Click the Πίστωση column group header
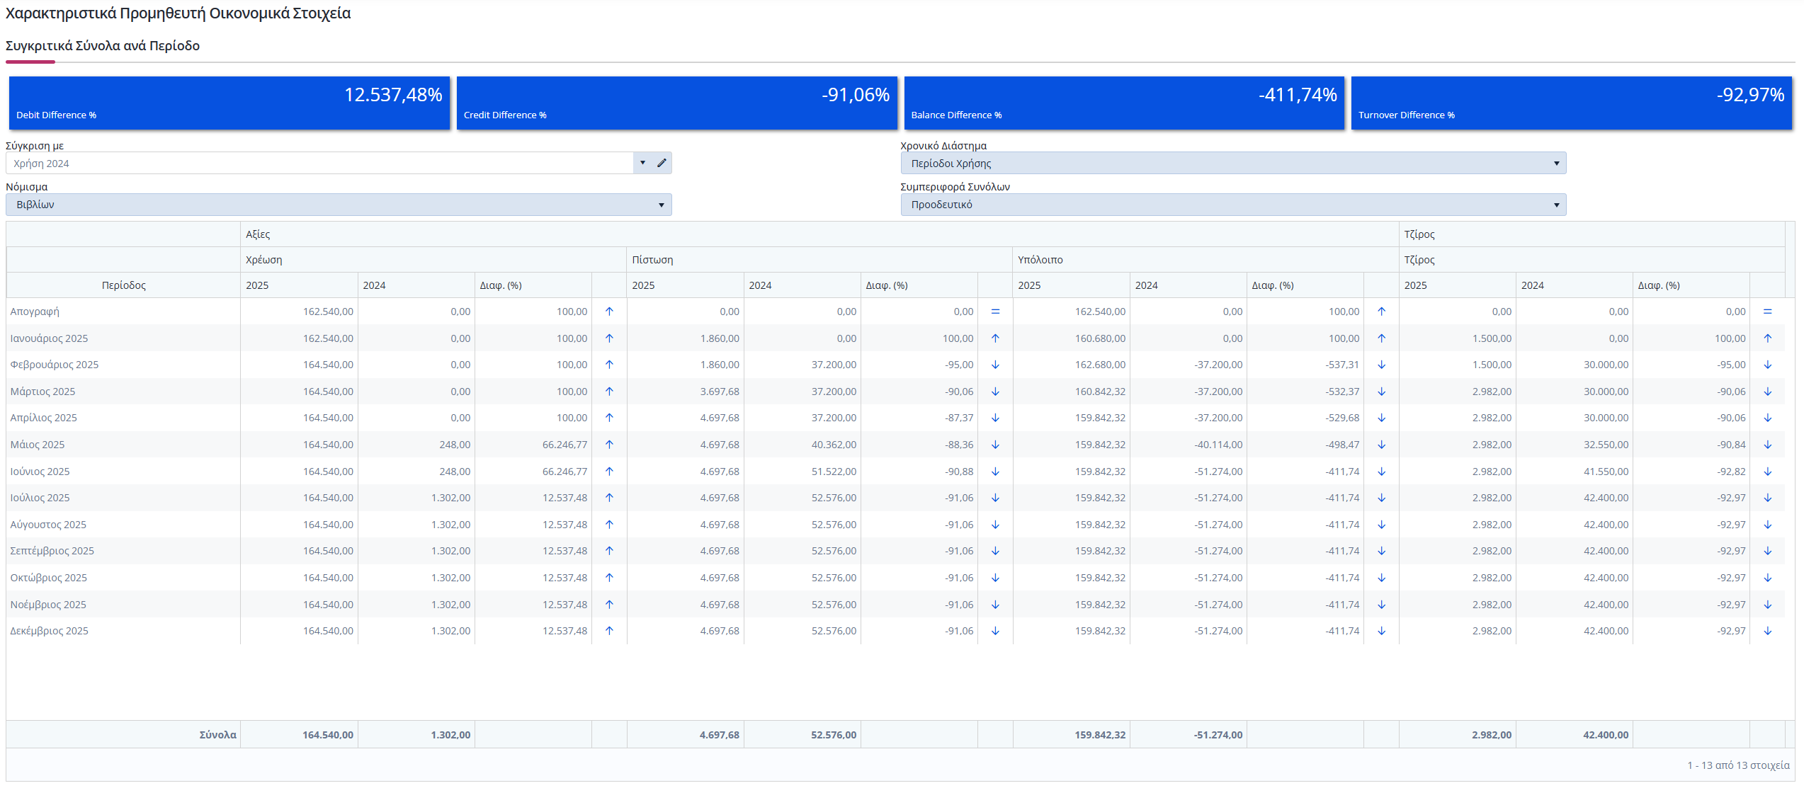The width and height of the screenshot is (1804, 788). [820, 260]
